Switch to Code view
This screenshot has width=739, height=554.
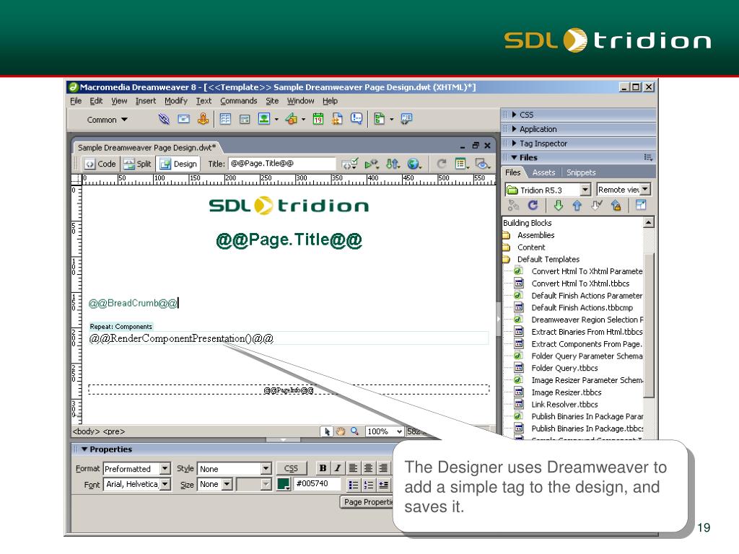pos(100,164)
